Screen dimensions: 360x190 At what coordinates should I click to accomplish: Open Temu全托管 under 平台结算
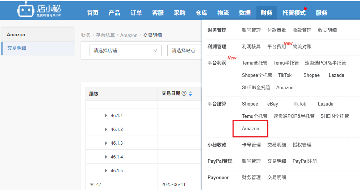click(x=255, y=116)
